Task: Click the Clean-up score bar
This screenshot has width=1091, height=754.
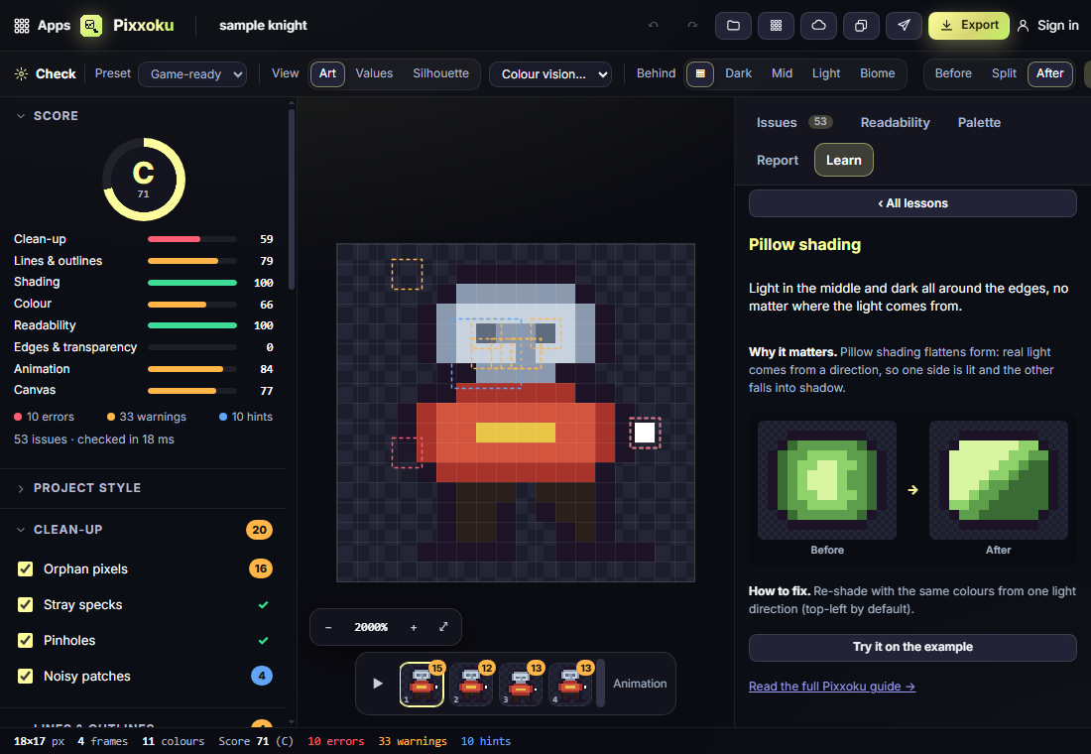Action: click(192, 239)
